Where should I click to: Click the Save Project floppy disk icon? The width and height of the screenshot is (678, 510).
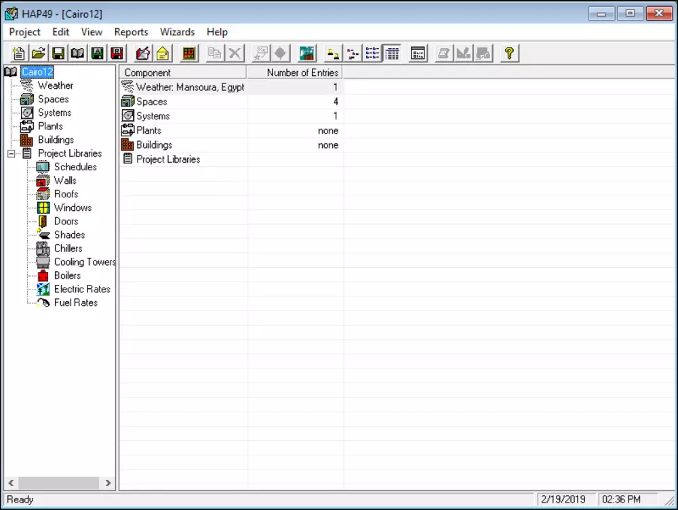58,53
